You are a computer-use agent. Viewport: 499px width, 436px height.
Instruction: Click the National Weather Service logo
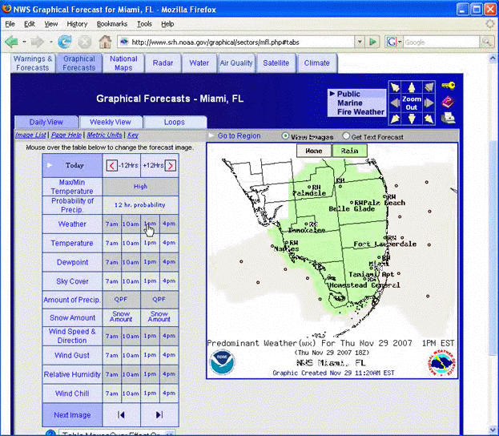pyautogui.click(x=441, y=363)
